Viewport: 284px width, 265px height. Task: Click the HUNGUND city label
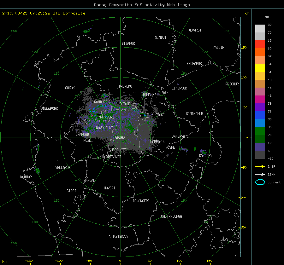[150, 95]
